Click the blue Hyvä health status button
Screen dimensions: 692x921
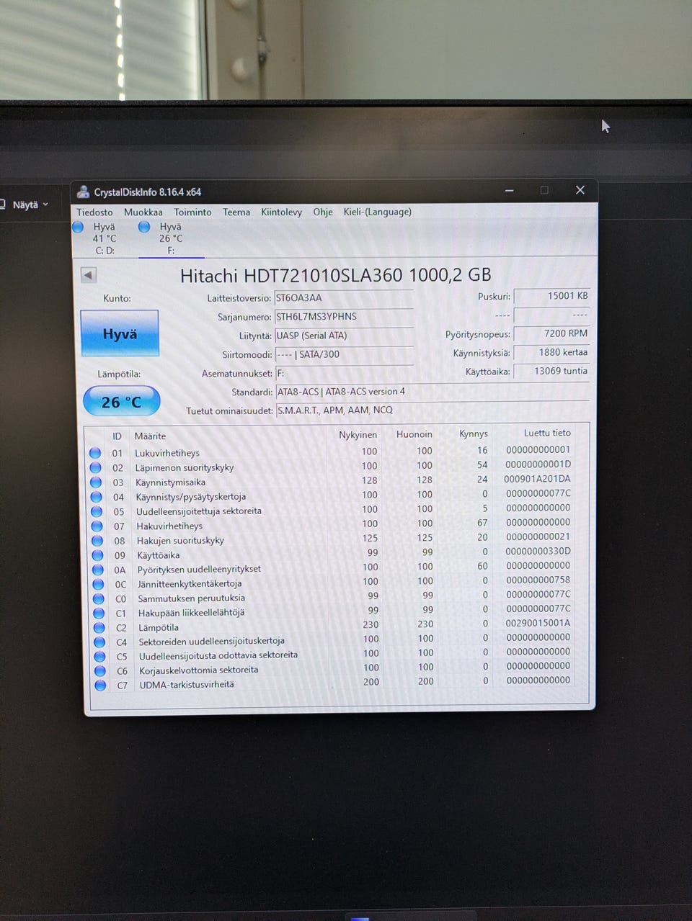[x=120, y=333]
